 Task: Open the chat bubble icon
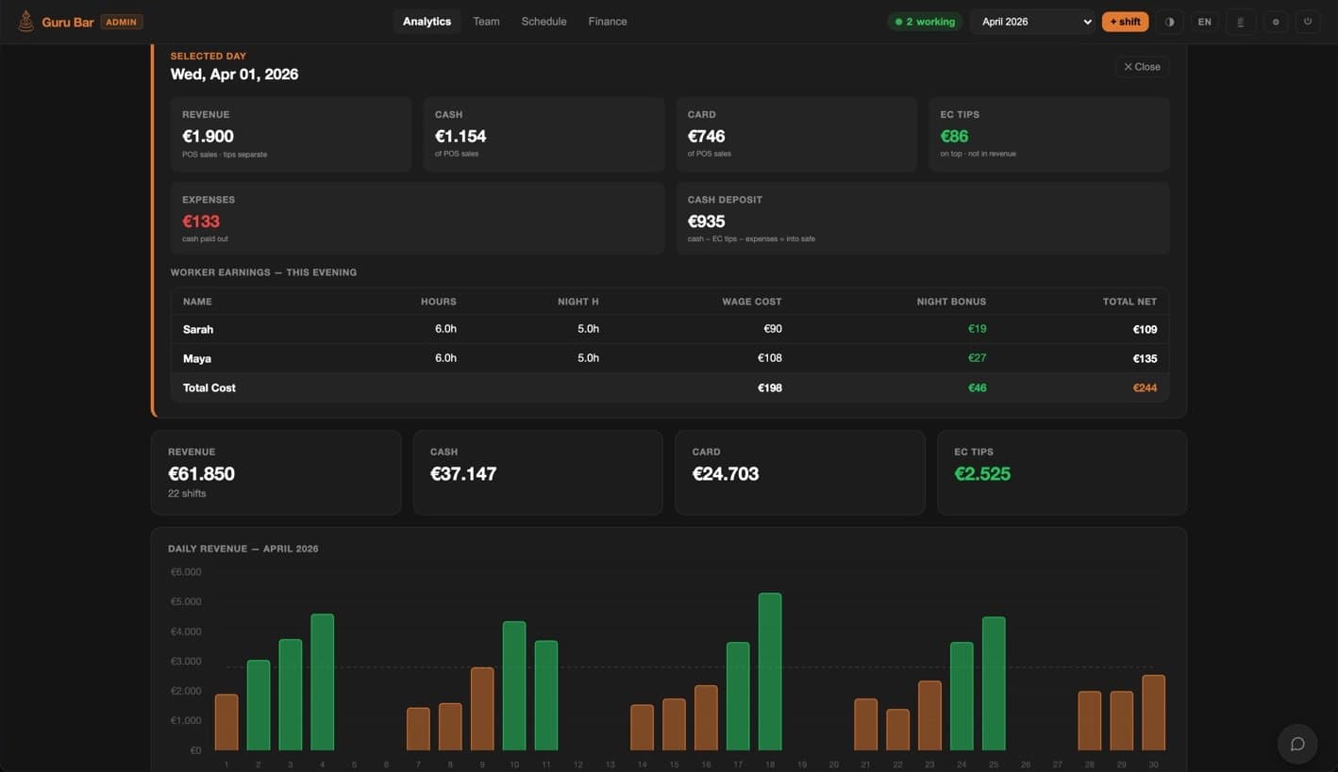pyautogui.click(x=1297, y=744)
